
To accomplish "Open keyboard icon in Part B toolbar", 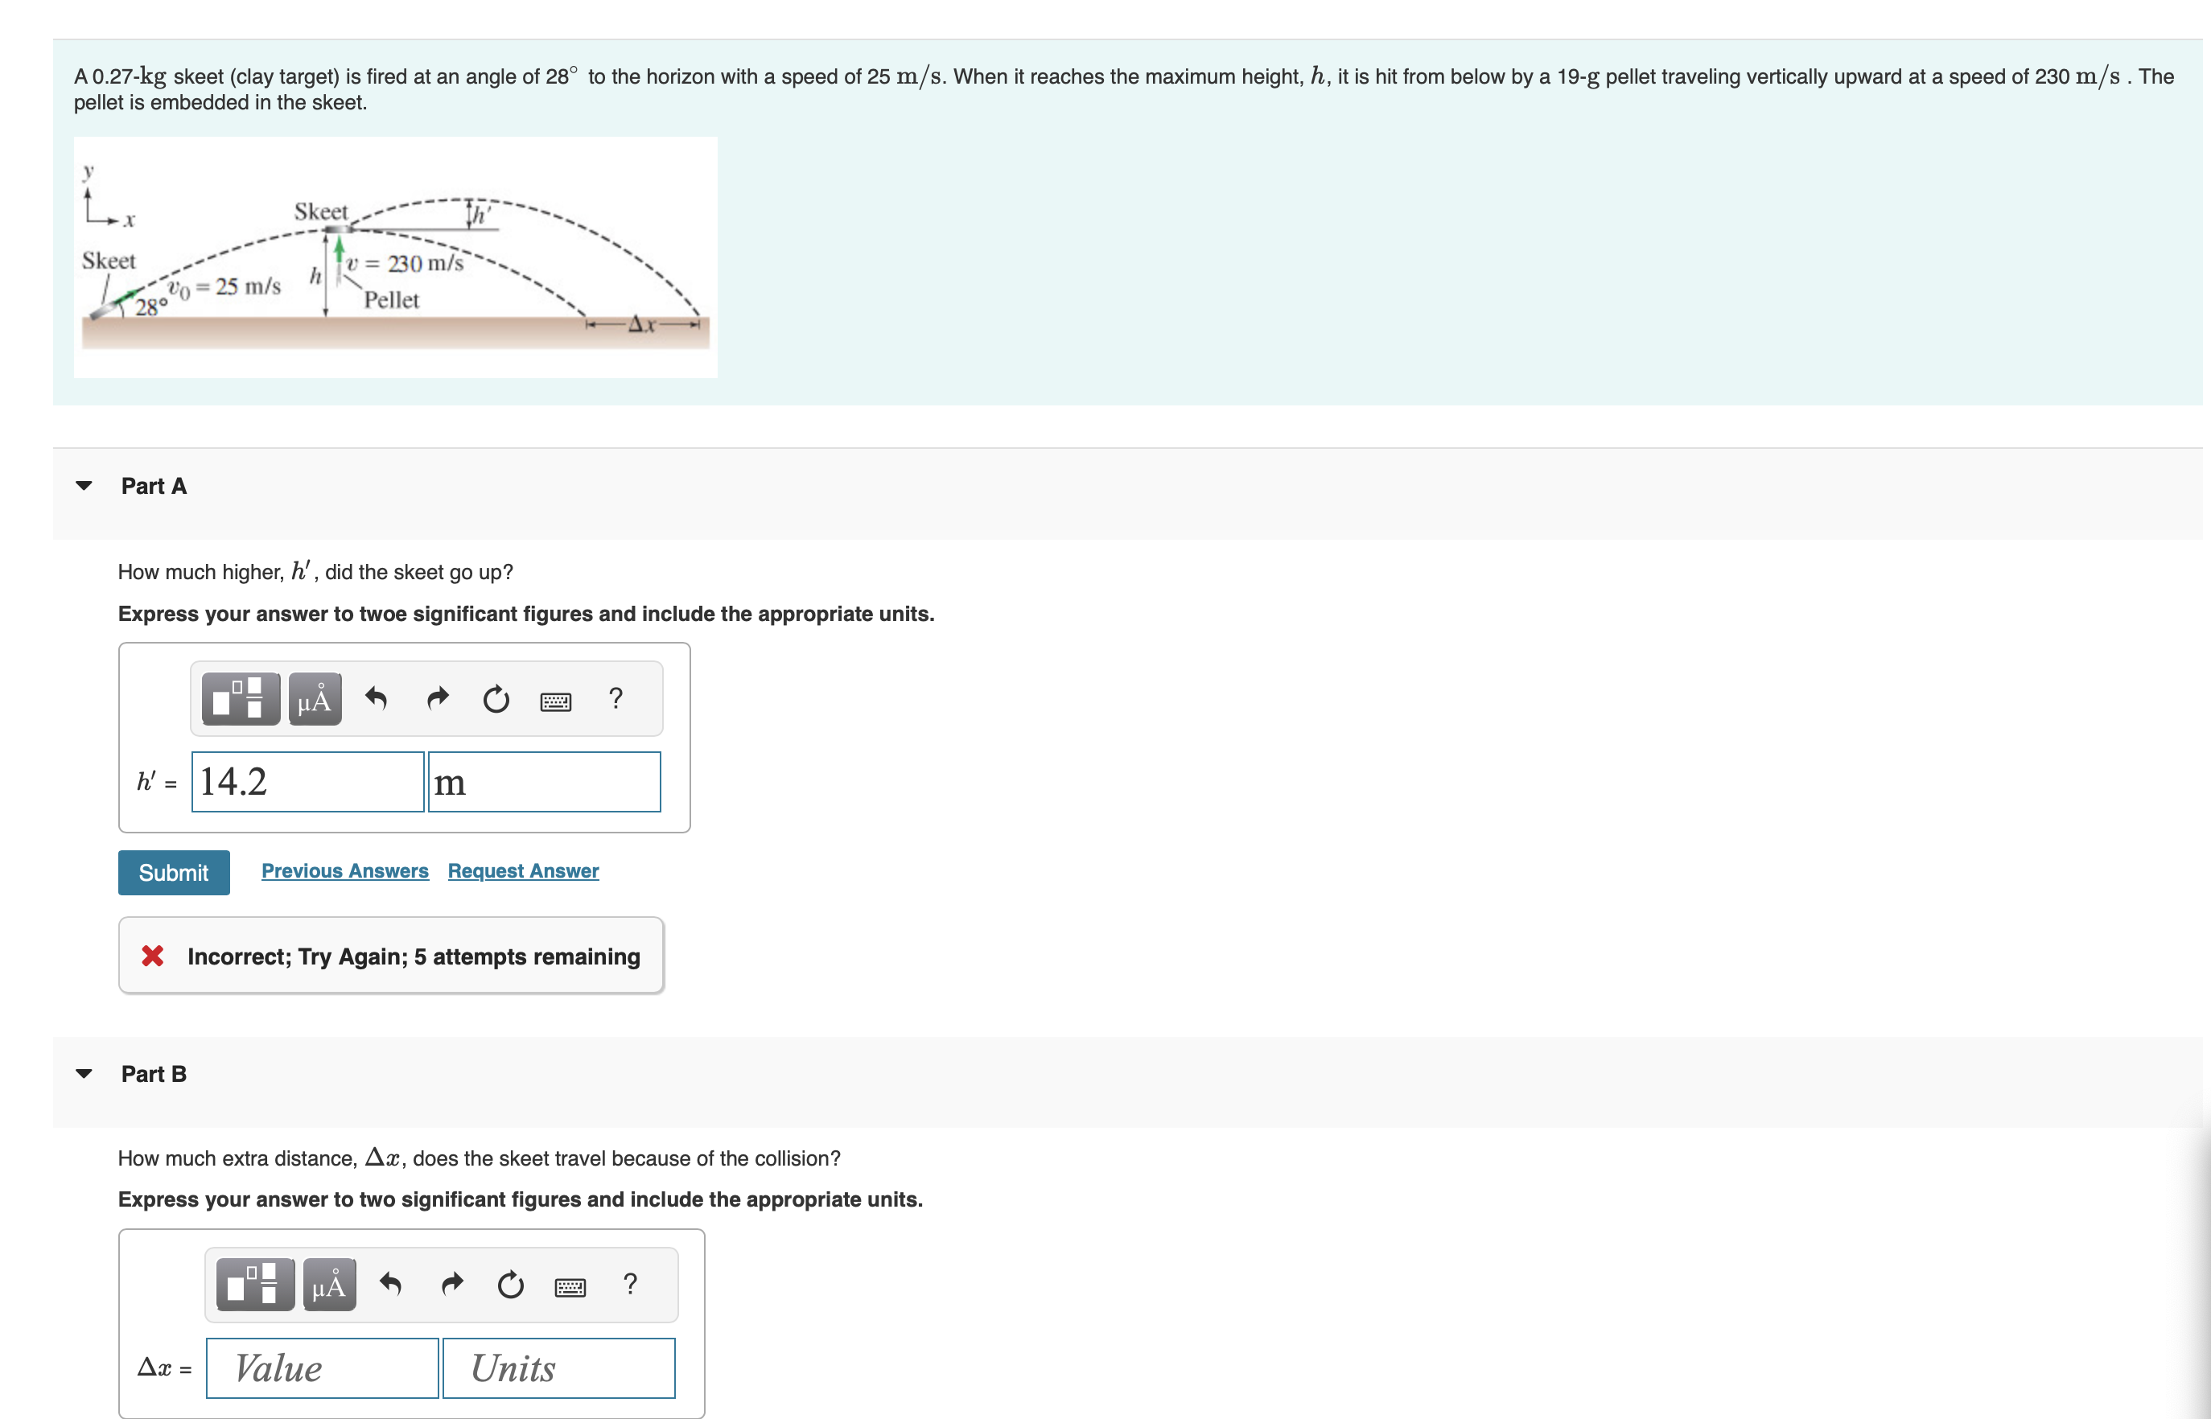I will [570, 1287].
